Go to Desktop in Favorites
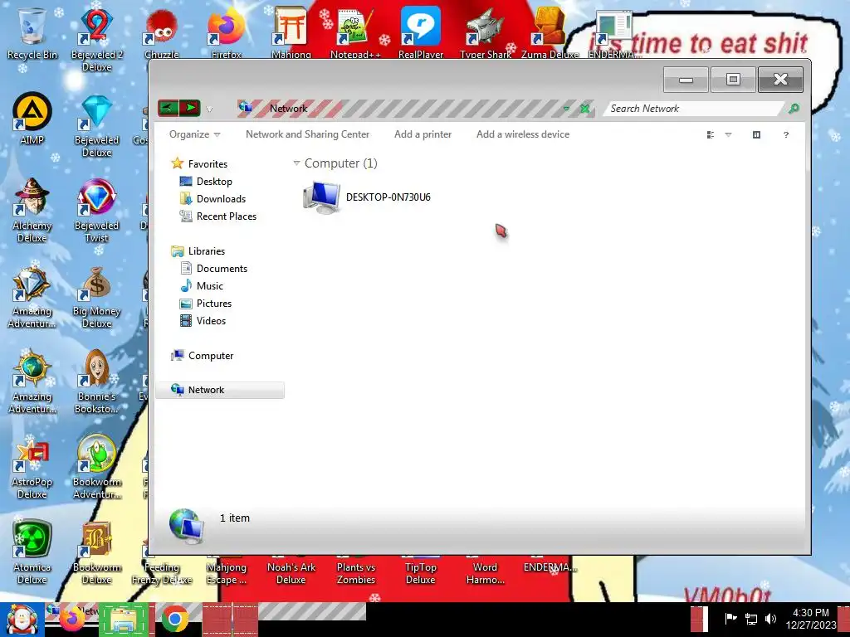This screenshot has height=637, width=850. pos(206,182)
